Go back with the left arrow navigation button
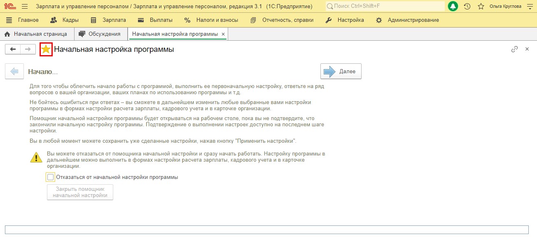The width and height of the screenshot is (537, 239). coord(13,49)
